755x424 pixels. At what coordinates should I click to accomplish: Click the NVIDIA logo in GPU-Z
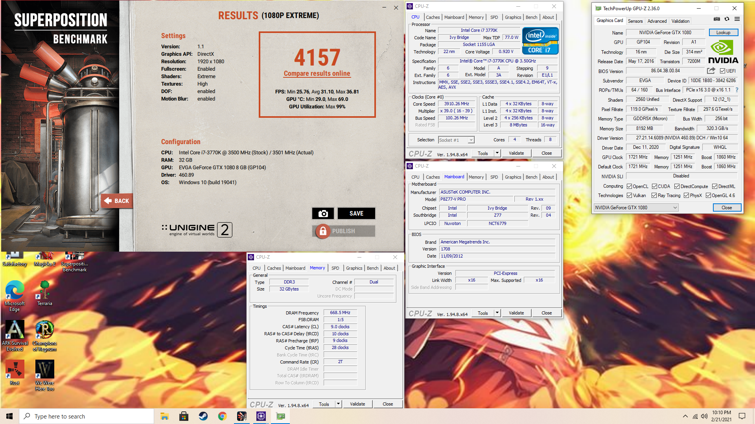(723, 52)
